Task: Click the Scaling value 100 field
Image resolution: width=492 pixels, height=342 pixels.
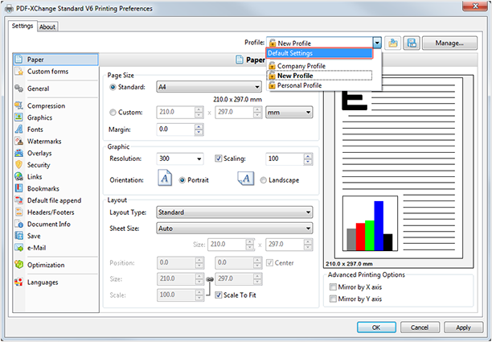Action: click(285, 159)
